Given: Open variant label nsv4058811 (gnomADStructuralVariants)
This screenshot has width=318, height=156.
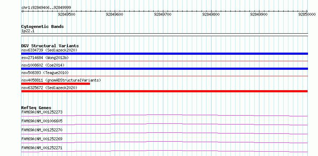Looking at the screenshot, I should tap(61, 80).
